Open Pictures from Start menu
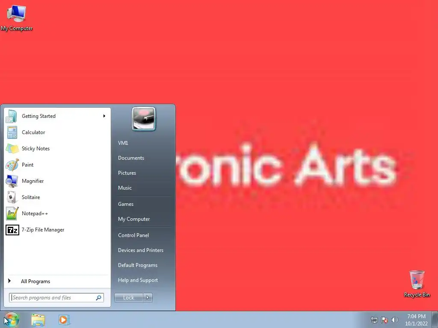 coord(127,173)
